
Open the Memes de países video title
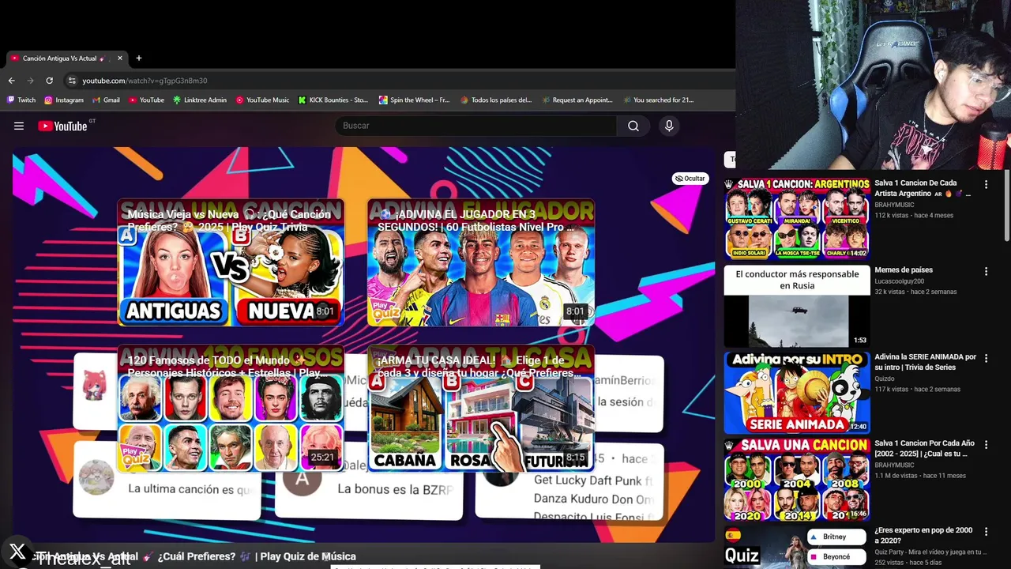click(904, 270)
